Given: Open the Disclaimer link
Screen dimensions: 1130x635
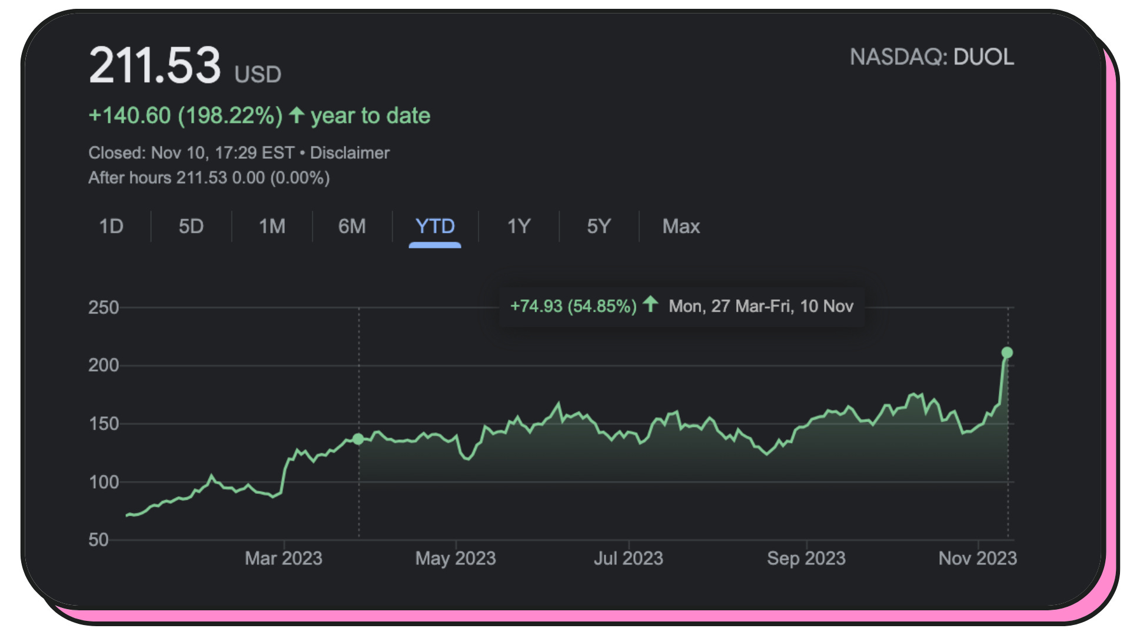Looking at the screenshot, I should pyautogui.click(x=350, y=153).
